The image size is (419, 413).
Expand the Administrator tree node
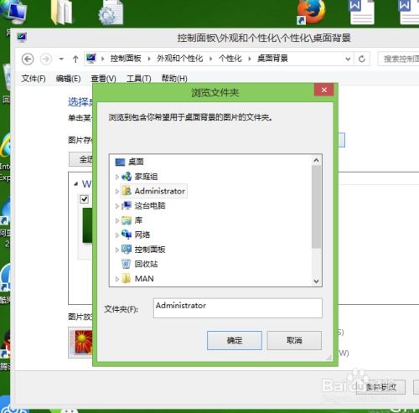[x=117, y=191]
